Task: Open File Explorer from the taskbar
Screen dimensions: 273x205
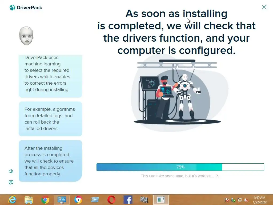Action: click(29, 200)
